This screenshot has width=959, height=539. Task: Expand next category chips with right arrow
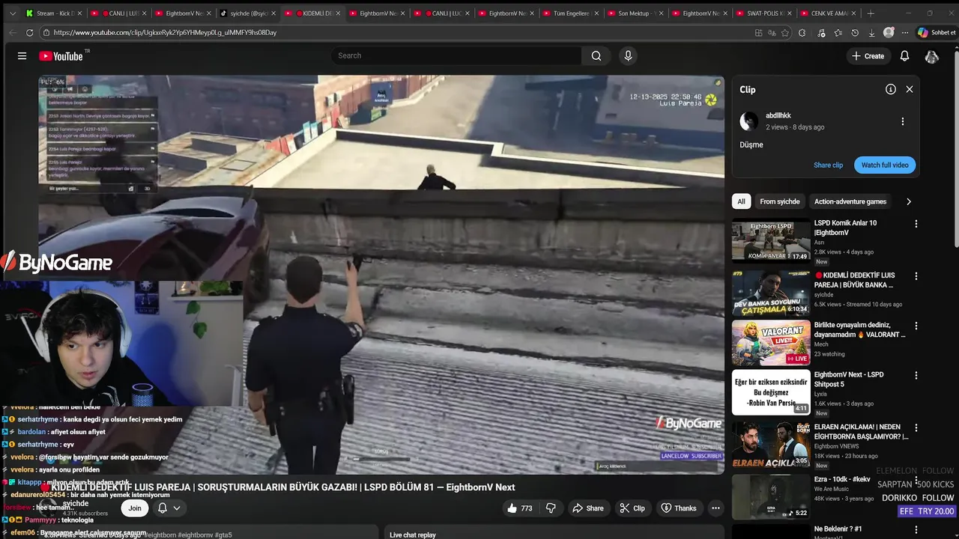pyautogui.click(x=909, y=201)
